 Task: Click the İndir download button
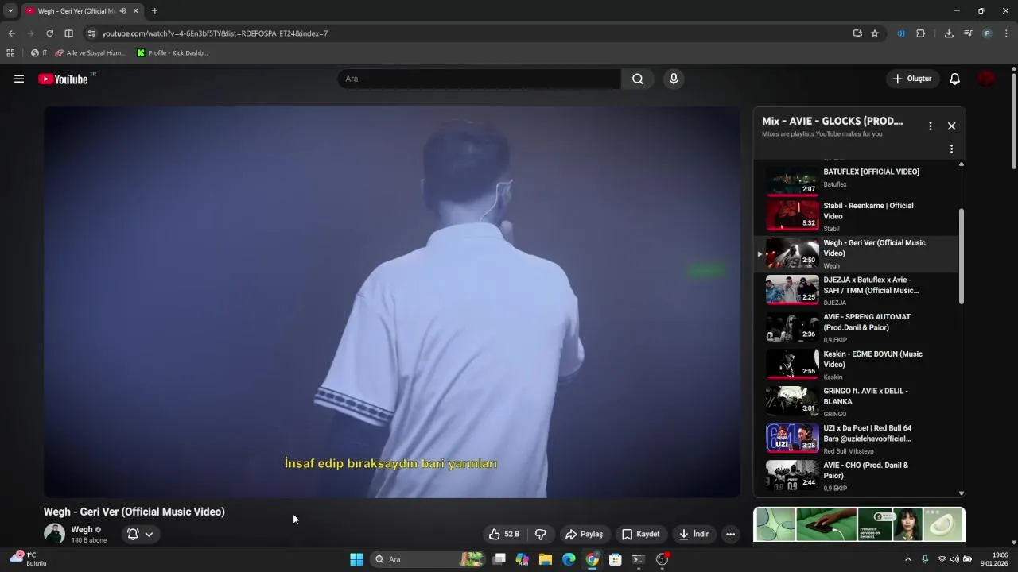pos(693,534)
